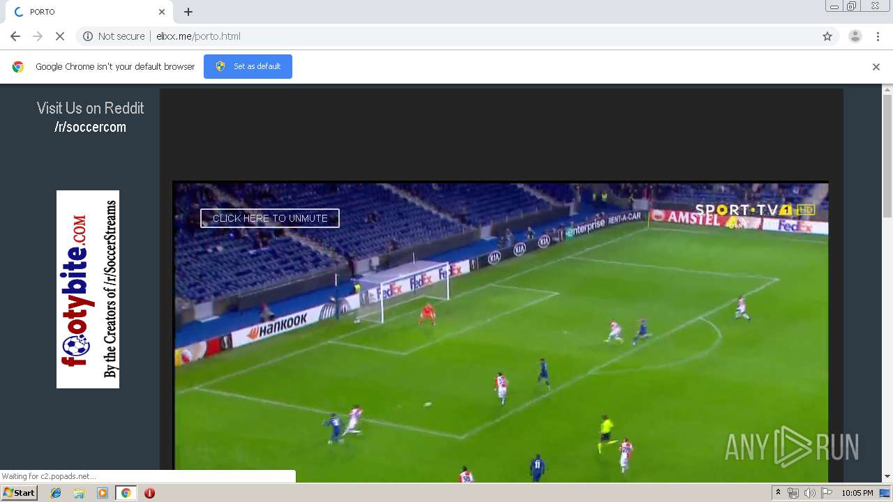Click the page scrollbar up arrow
The image size is (893, 502).
(887, 89)
